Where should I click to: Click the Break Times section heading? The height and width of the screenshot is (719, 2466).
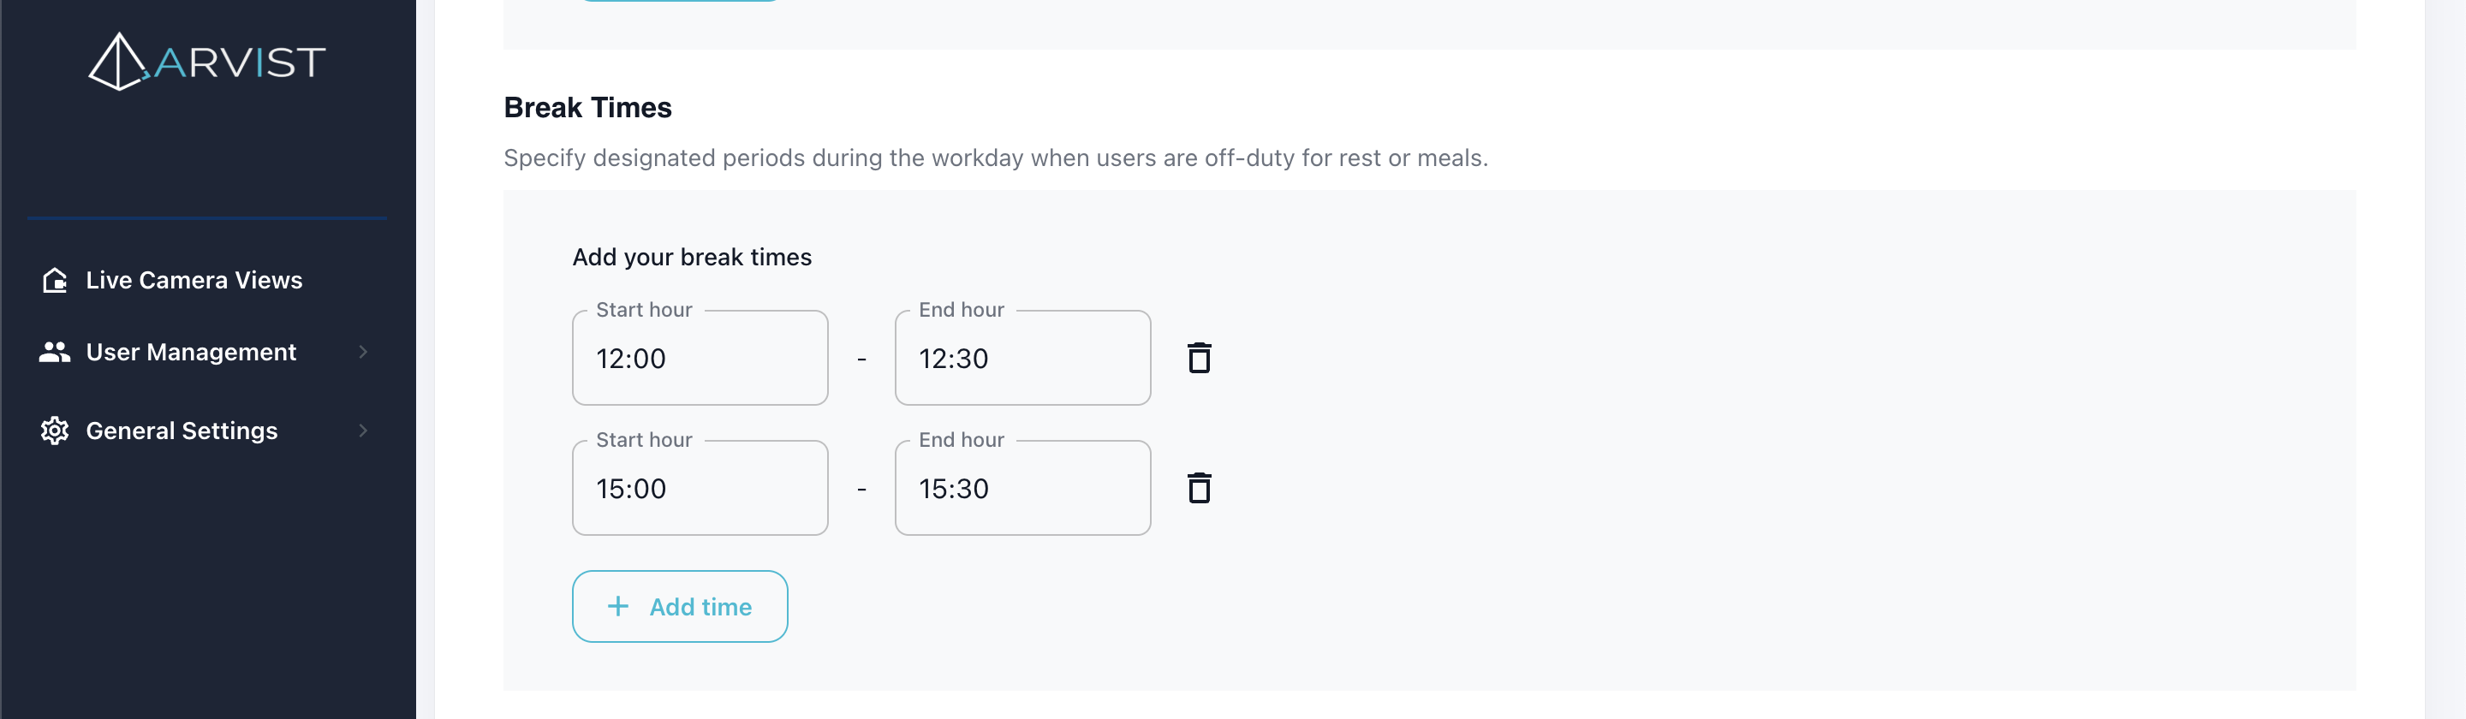click(x=587, y=107)
